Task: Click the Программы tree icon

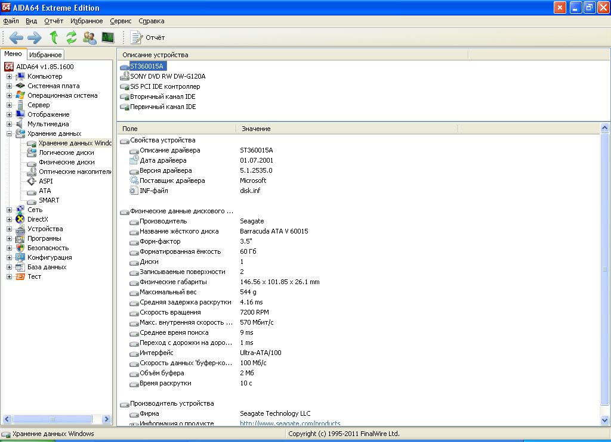Action: pos(20,238)
